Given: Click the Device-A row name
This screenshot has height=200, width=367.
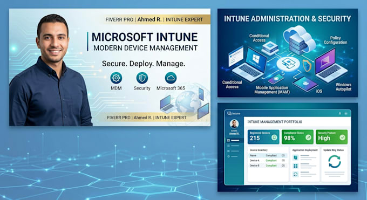Looking at the screenshot, I should click(254, 161).
